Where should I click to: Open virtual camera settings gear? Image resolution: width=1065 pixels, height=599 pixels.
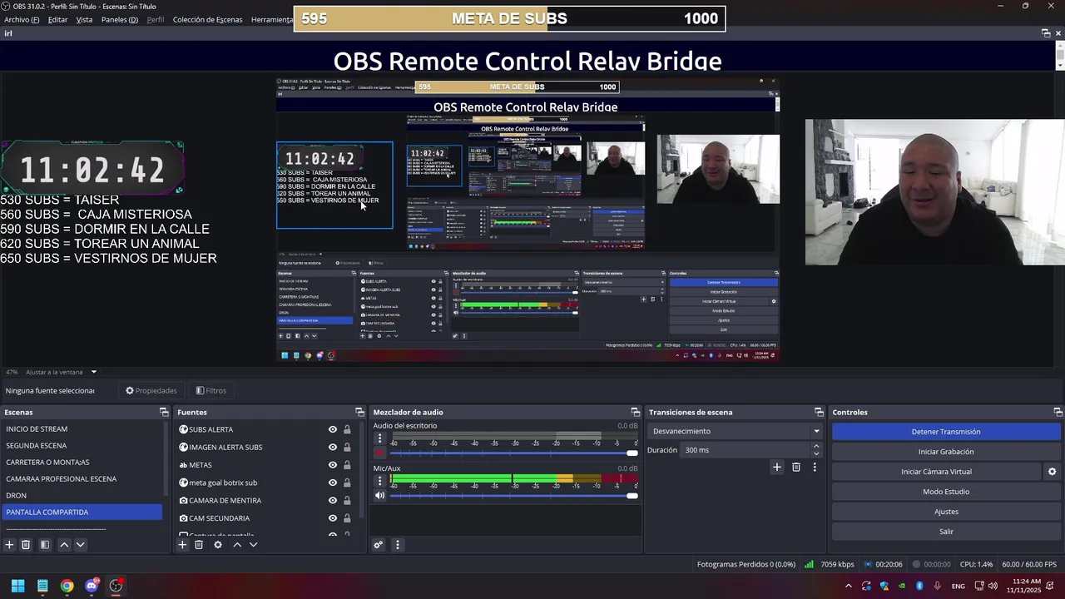tap(1052, 472)
